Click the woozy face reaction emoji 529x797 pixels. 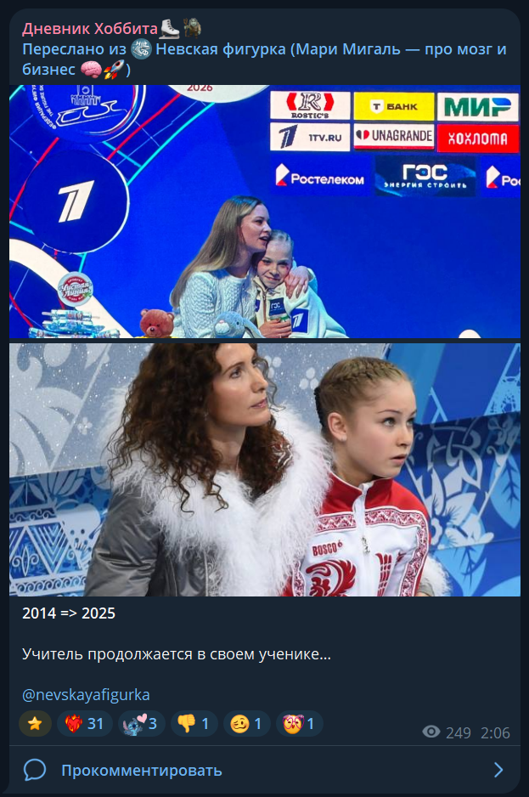239,723
